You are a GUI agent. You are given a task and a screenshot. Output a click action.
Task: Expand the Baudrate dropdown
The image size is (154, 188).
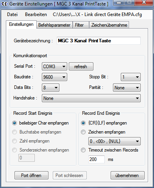[54, 77]
